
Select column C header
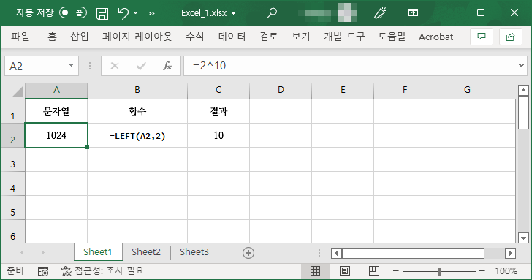pos(218,90)
